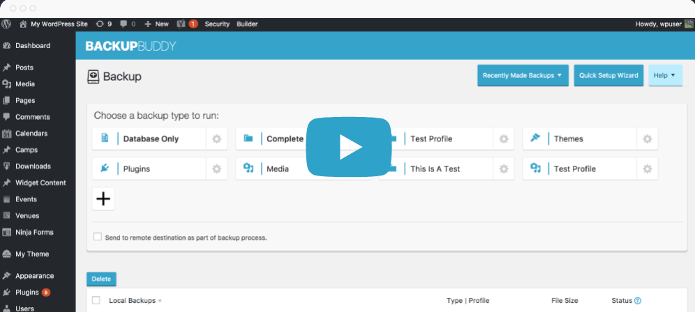Open settings gear for Database Only profile
Viewport: 695px width, 312px height.
[216, 139]
